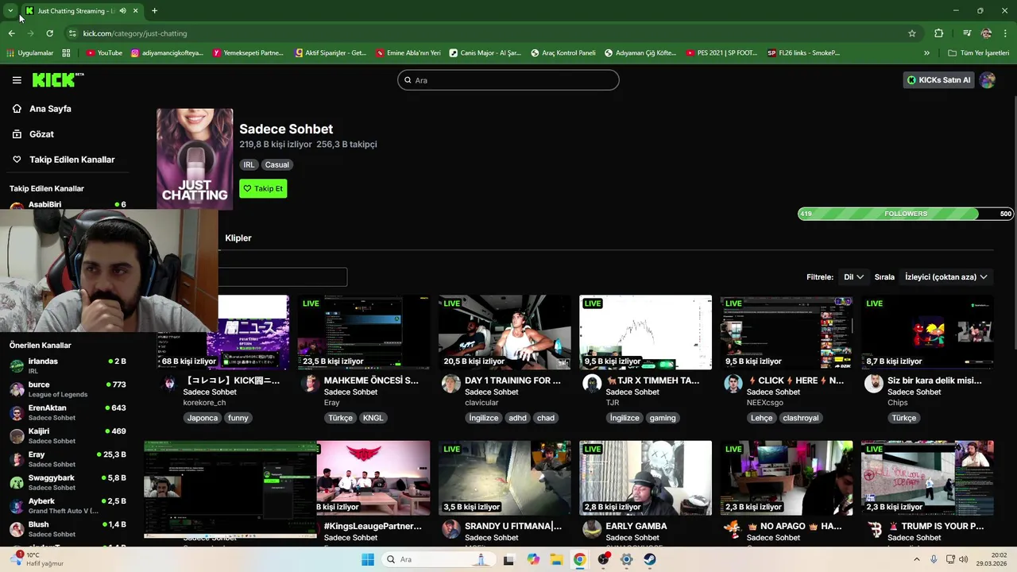Open the Chrome three-dot menu
Image resolution: width=1017 pixels, height=572 pixels.
(x=1006, y=33)
